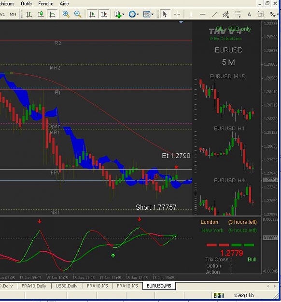Image resolution: width=281 pixels, height=302 pixels.
Task: Open the arrows objects dropdown arrow
Action: pos(278,14)
